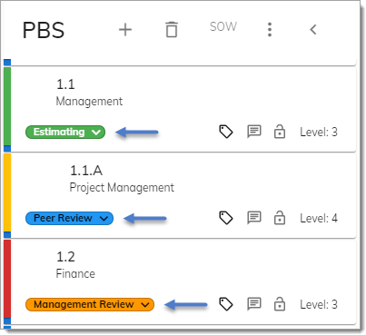
Task: Open Peer Review status dropdown for 1.1.A
Action: click(69, 219)
